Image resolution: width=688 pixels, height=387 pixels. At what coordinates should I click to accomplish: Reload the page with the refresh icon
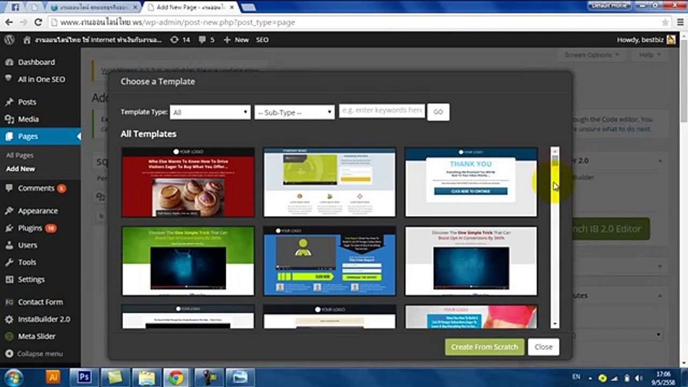[x=38, y=23]
